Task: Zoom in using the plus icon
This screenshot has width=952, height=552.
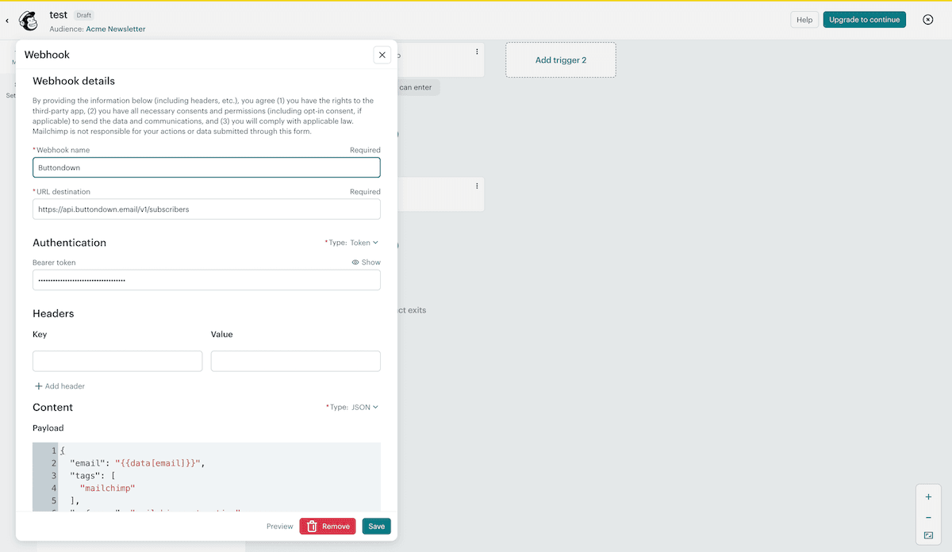Action: 928,496
